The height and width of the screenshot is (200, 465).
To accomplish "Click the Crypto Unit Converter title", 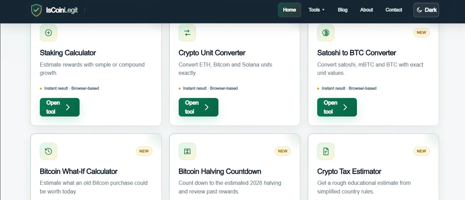I will pos(212,53).
